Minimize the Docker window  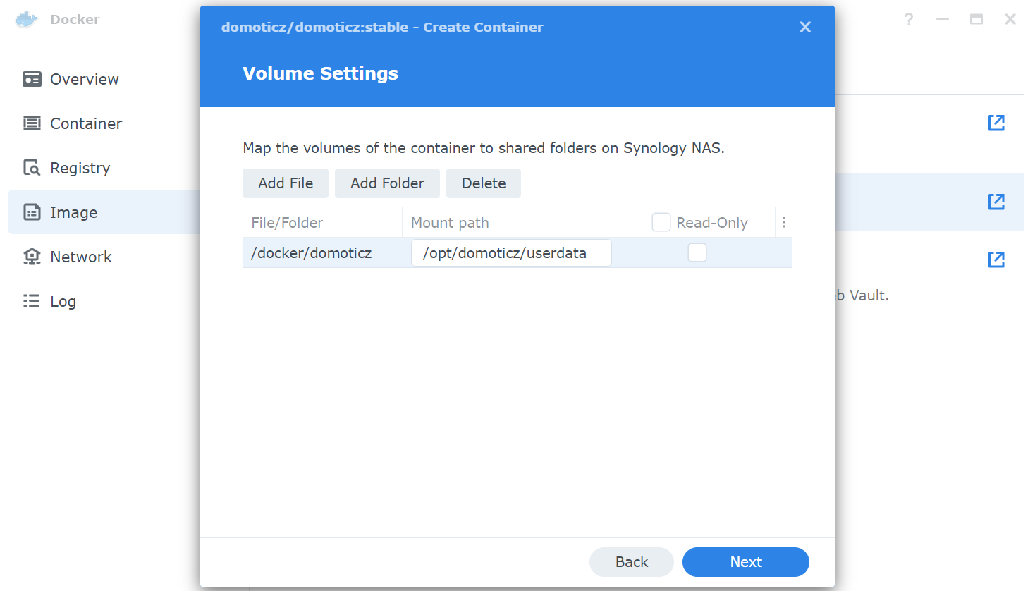tap(943, 19)
